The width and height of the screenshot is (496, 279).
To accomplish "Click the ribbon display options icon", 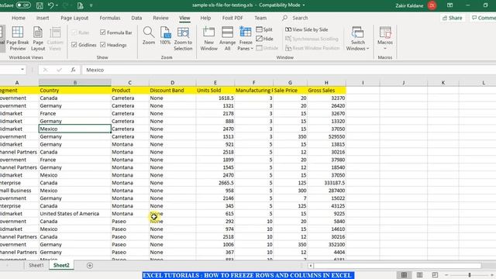I will [449, 5].
